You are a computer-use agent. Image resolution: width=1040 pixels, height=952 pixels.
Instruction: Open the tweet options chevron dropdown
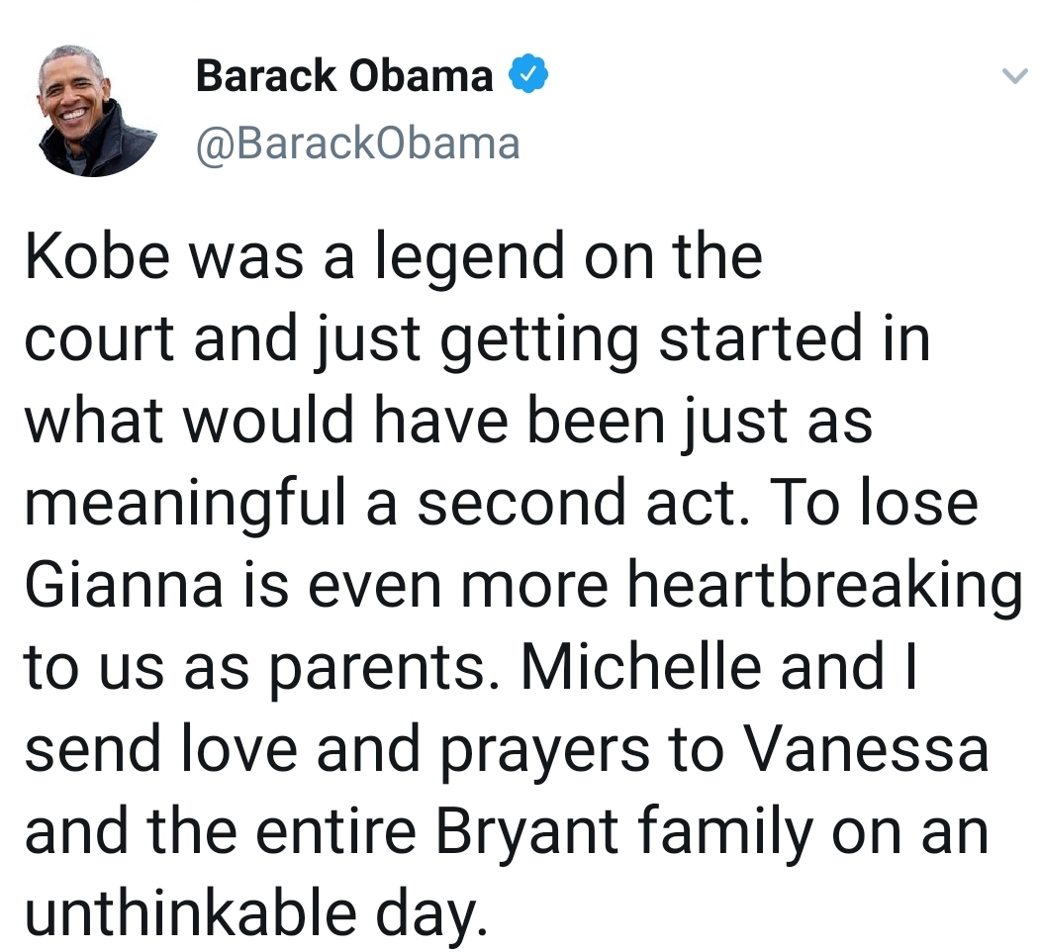pyautogui.click(x=1013, y=76)
